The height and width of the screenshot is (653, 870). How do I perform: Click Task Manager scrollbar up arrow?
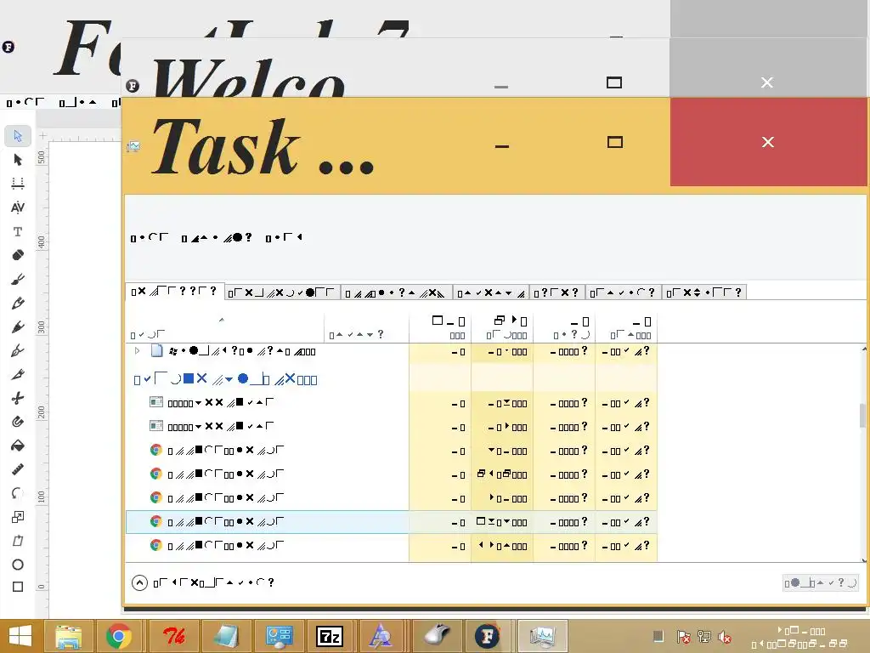[x=863, y=349]
